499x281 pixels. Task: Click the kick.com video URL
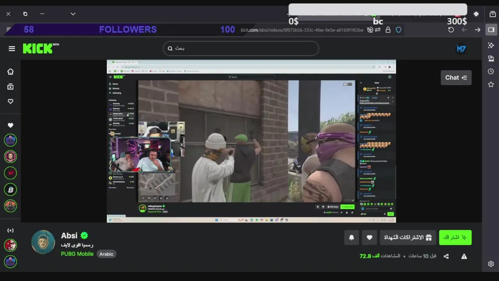(302, 30)
